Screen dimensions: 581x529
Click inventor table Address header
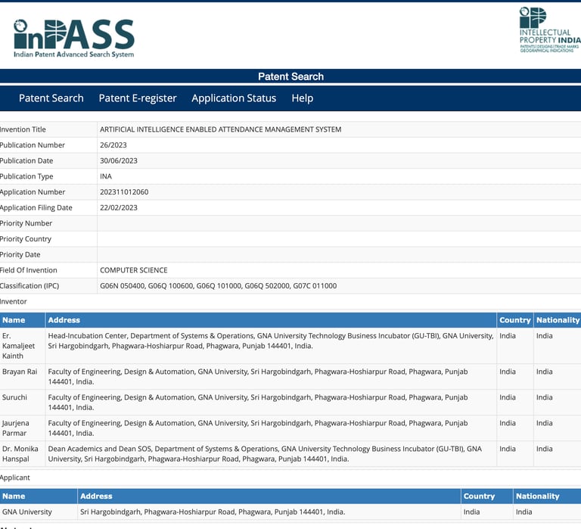coord(271,320)
